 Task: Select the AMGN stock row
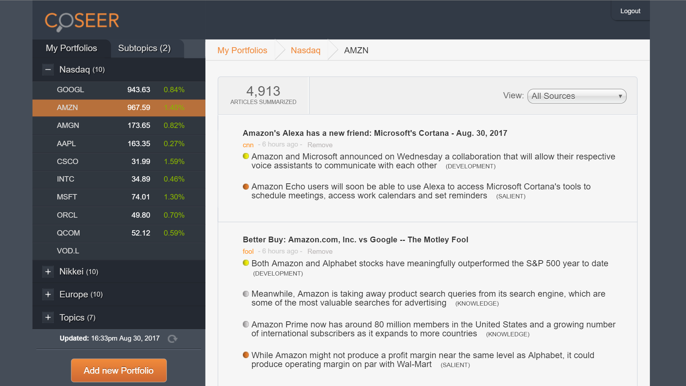coord(119,125)
